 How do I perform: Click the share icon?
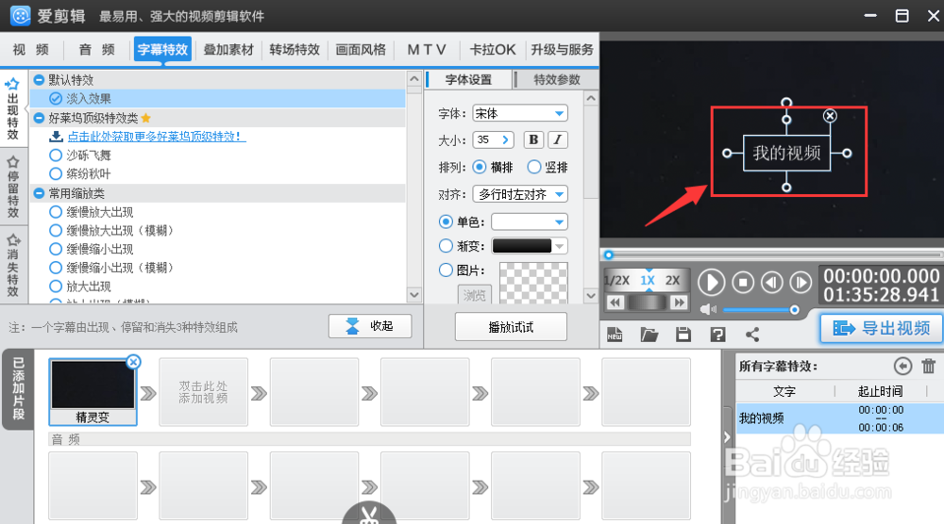point(752,335)
